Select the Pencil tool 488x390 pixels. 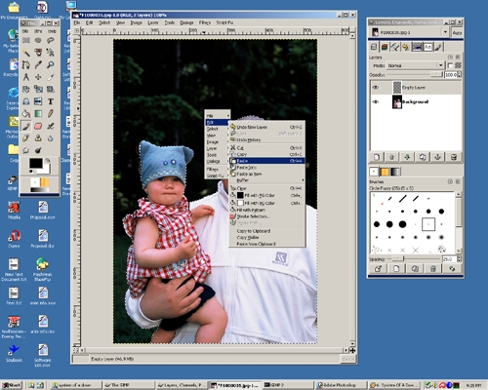tap(51, 114)
